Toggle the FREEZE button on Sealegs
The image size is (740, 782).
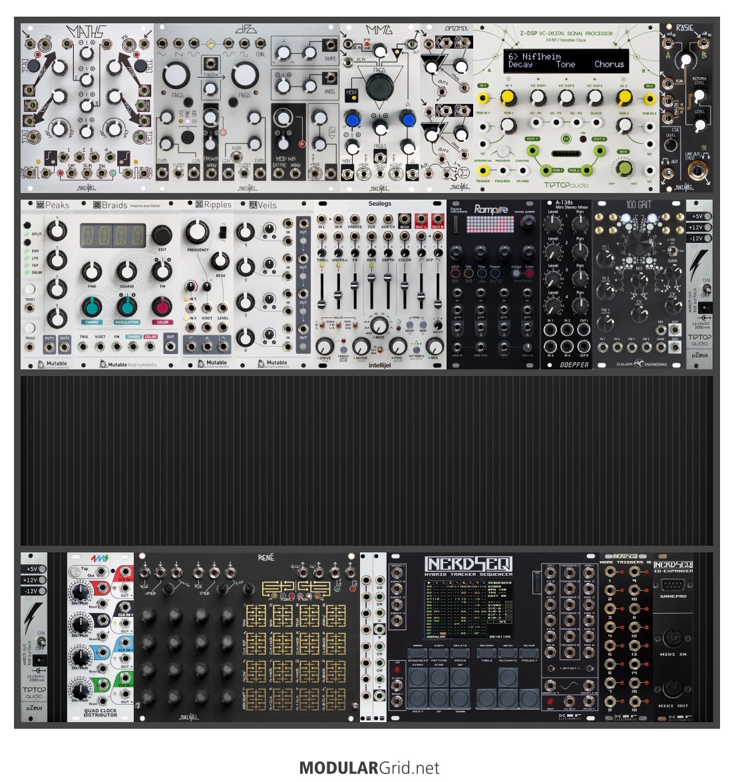click(x=343, y=349)
